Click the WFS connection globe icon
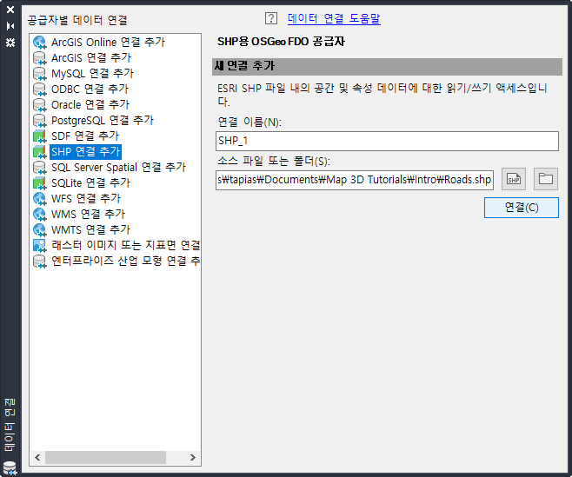This screenshot has width=572, height=477. tap(40, 199)
